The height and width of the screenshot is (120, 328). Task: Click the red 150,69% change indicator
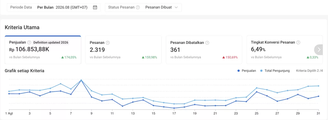tap(230, 57)
